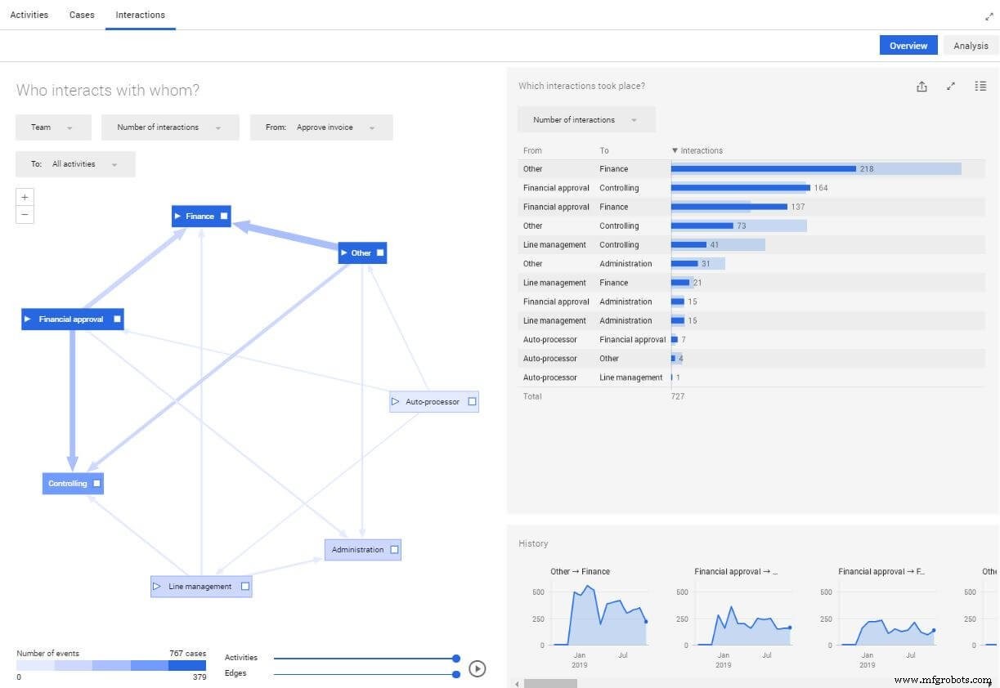Expand the interactions panel to fullscreen
Screen dimensions: 1000x688
(951, 86)
